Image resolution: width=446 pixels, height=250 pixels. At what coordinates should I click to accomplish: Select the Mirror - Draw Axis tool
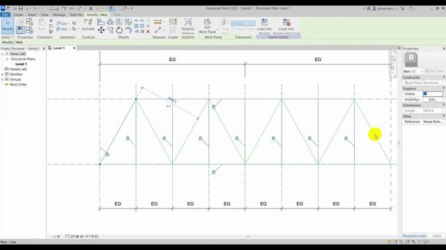128,22
